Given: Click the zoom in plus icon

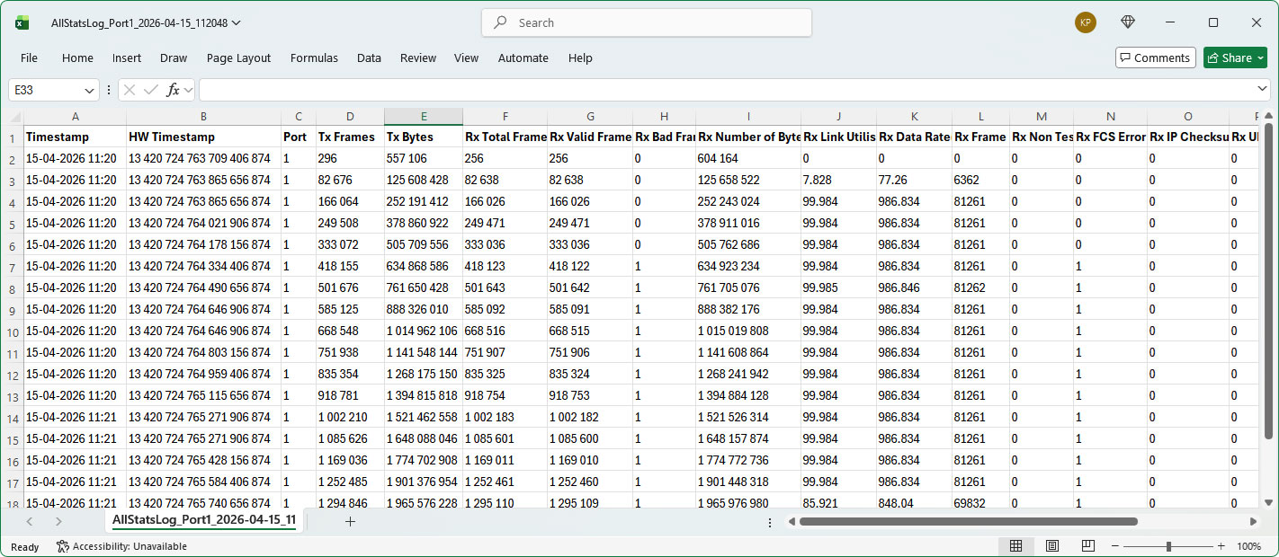Looking at the screenshot, I should [x=1221, y=546].
